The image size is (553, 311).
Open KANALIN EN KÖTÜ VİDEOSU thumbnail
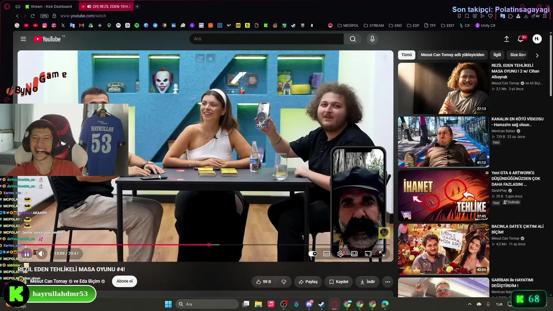[443, 142]
